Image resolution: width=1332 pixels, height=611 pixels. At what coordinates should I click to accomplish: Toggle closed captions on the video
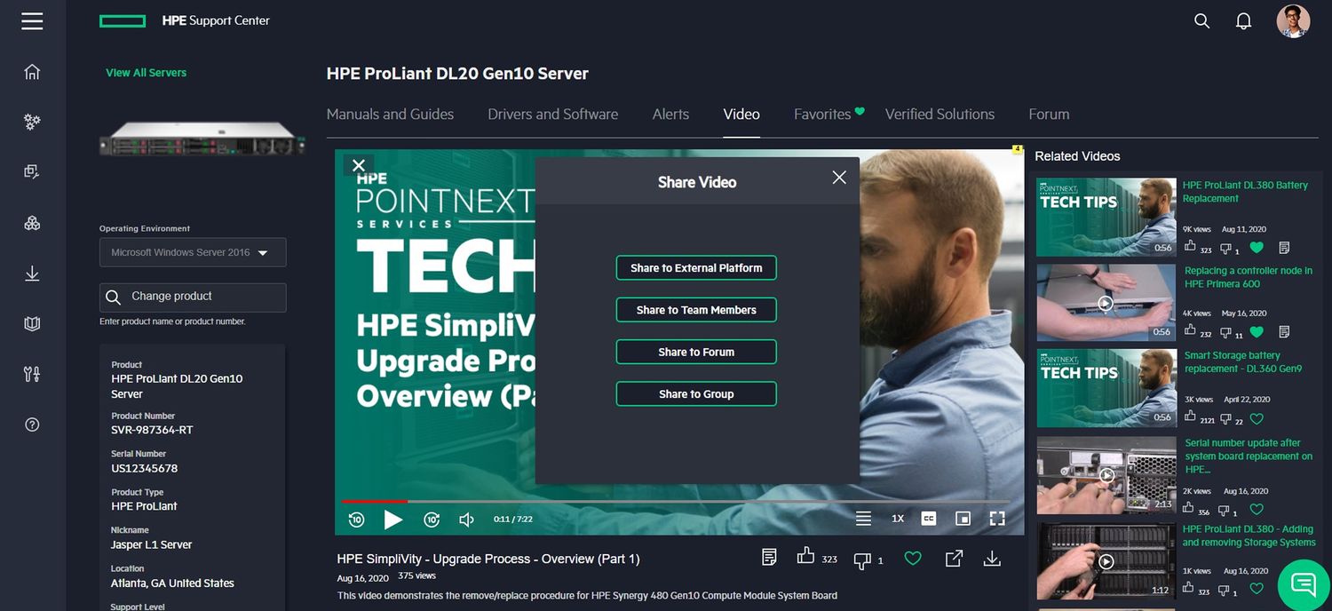[x=929, y=519]
